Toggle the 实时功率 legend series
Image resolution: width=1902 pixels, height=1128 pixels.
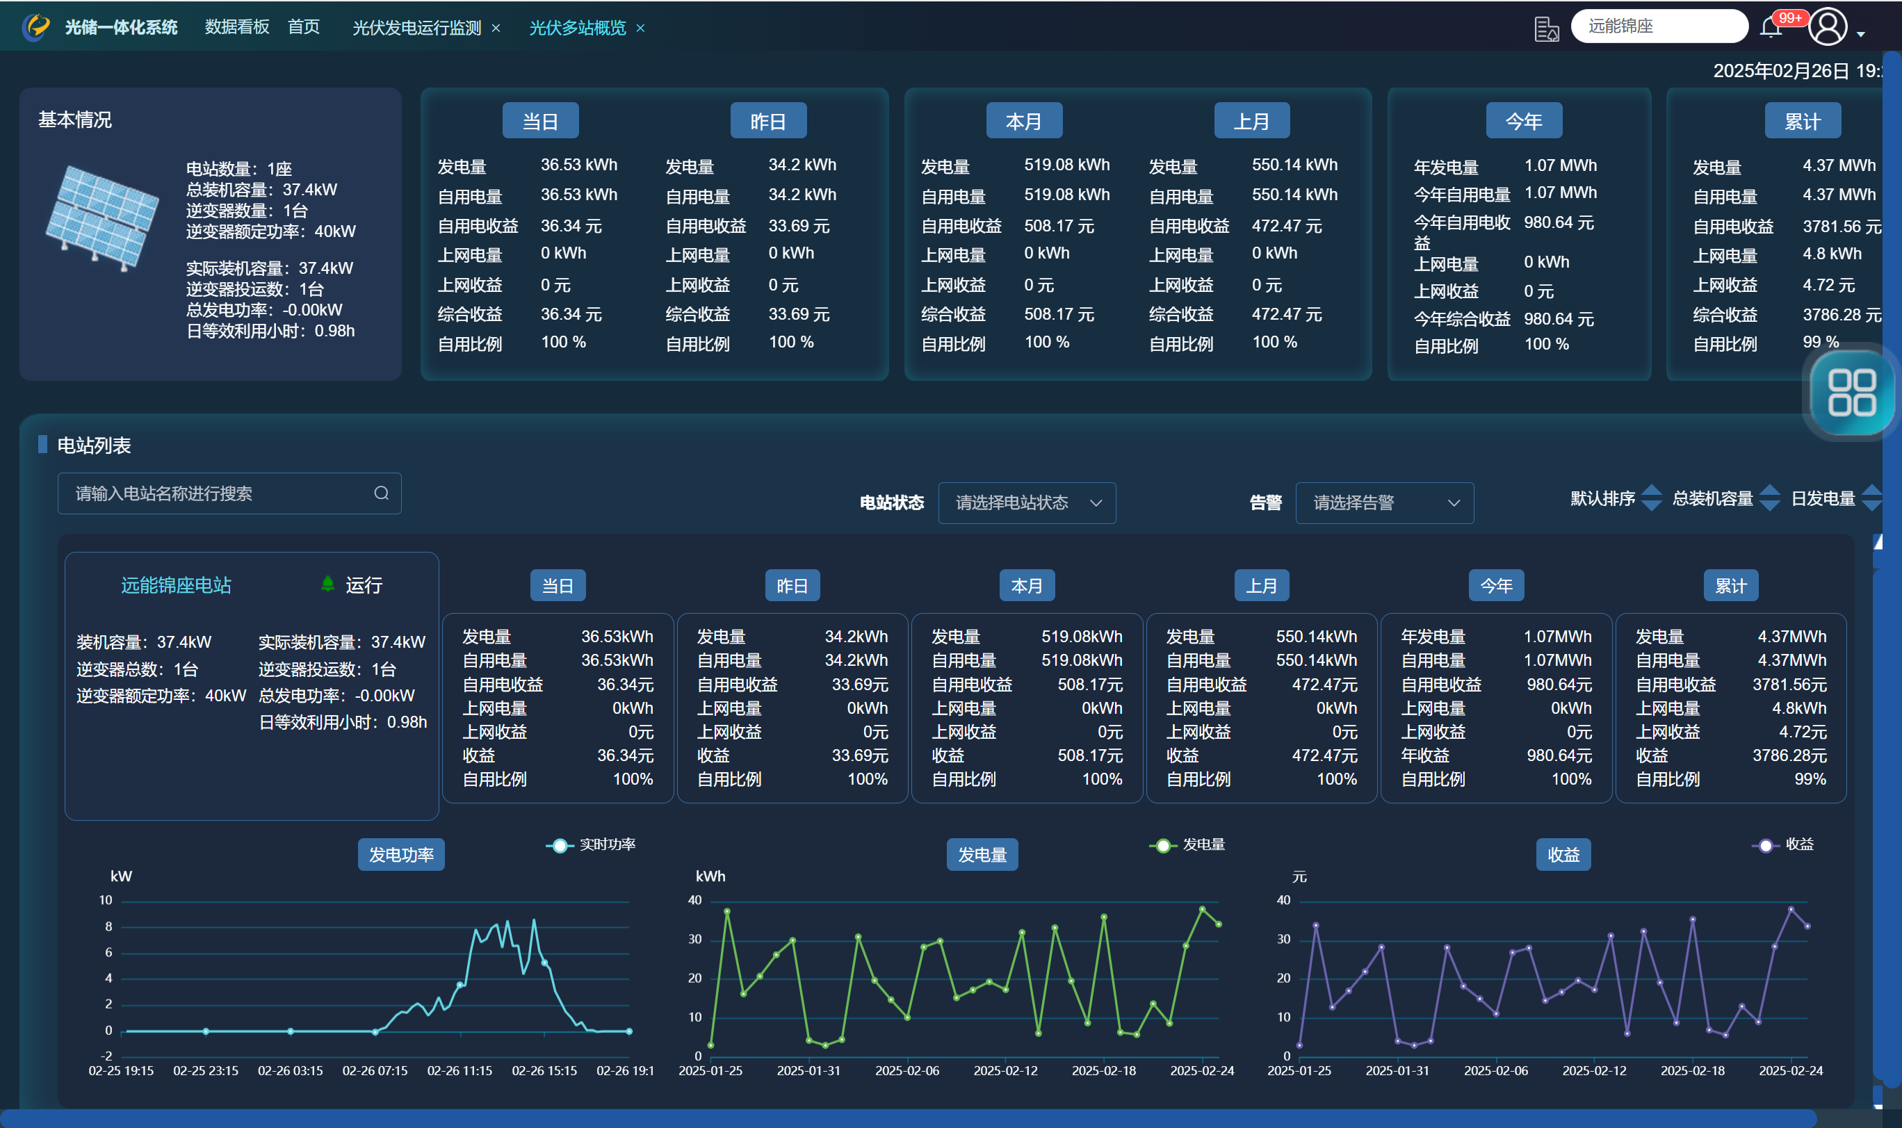(592, 845)
